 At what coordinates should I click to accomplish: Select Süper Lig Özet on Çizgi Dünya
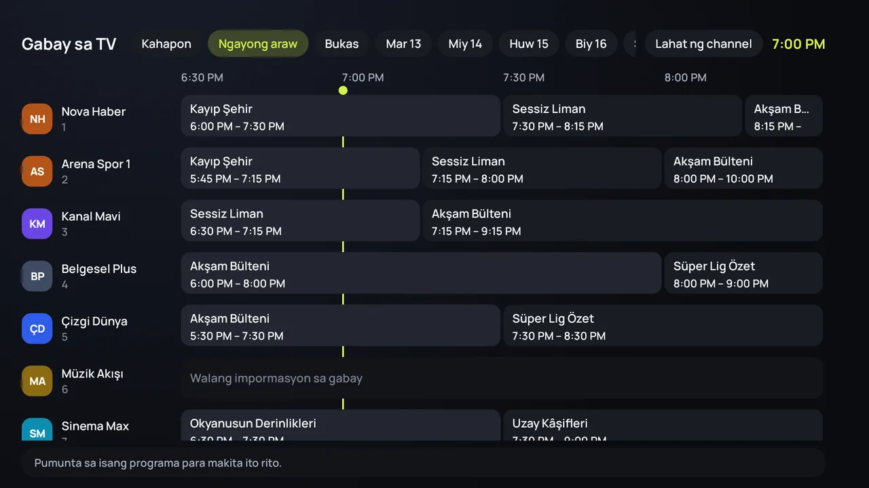tap(663, 325)
